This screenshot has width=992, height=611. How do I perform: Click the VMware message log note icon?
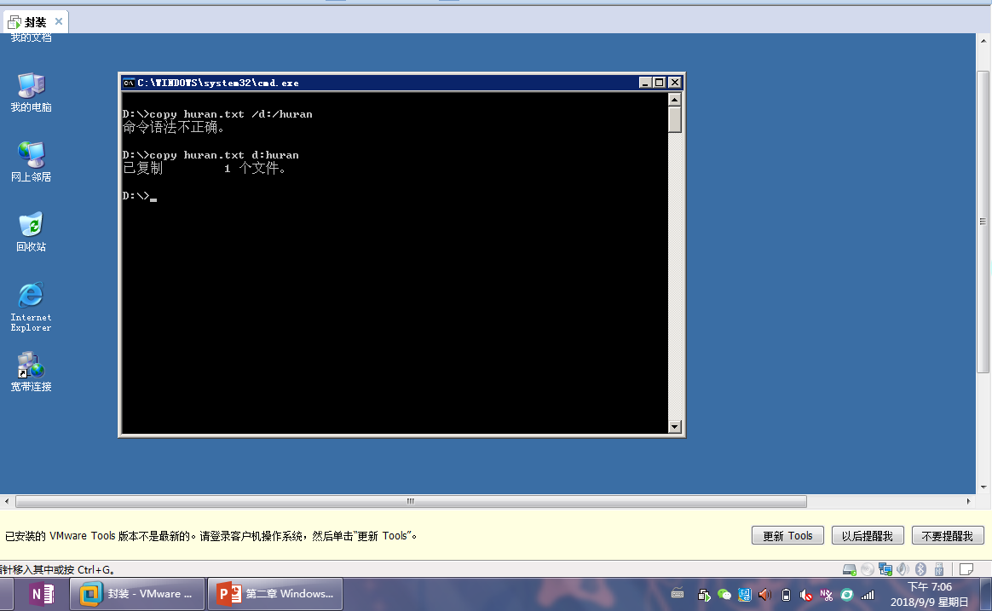[x=966, y=569]
